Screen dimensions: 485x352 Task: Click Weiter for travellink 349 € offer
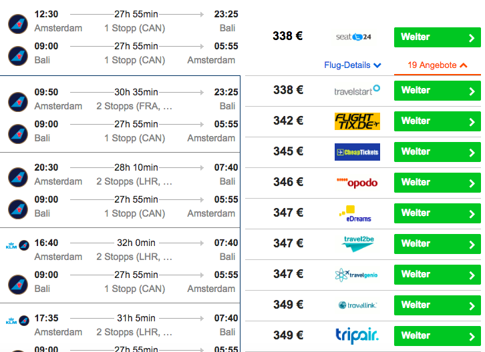[438, 305]
